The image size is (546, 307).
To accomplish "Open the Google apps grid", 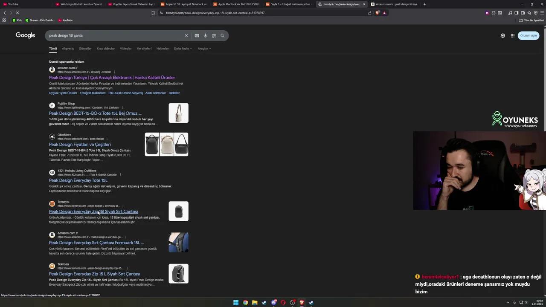I will coord(513,36).
